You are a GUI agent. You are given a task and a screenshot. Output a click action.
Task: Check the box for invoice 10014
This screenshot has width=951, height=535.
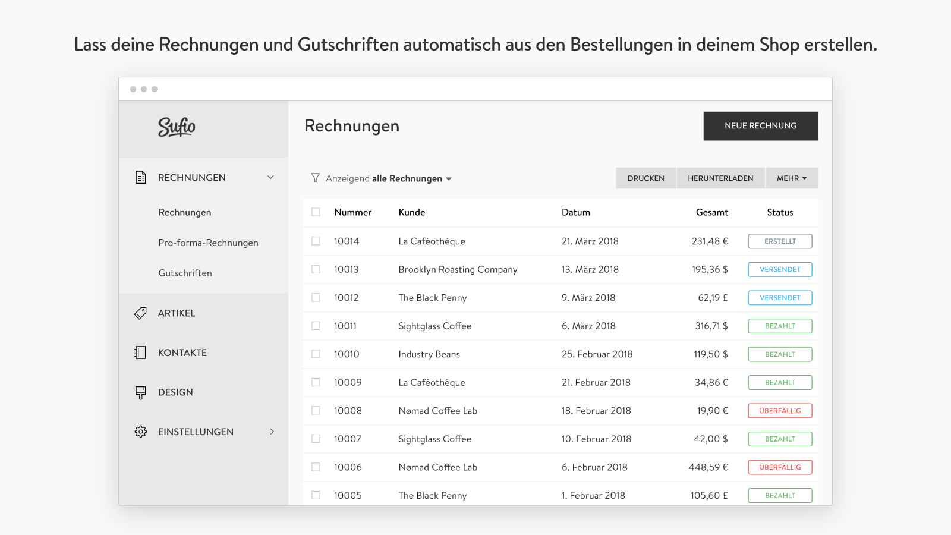click(x=316, y=241)
